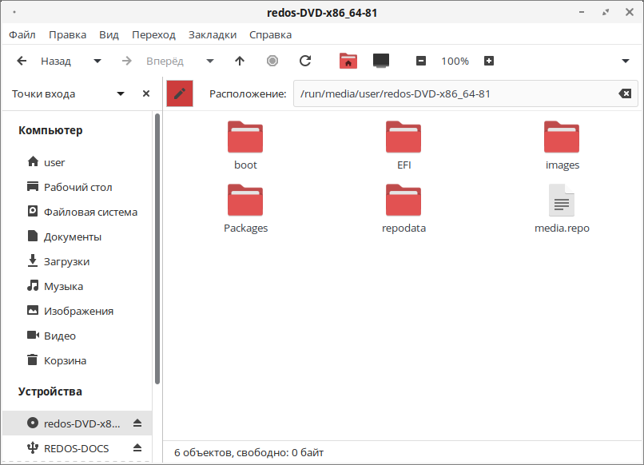Open the home folder toolbar icon
This screenshot has height=465, width=644.
[x=348, y=62]
